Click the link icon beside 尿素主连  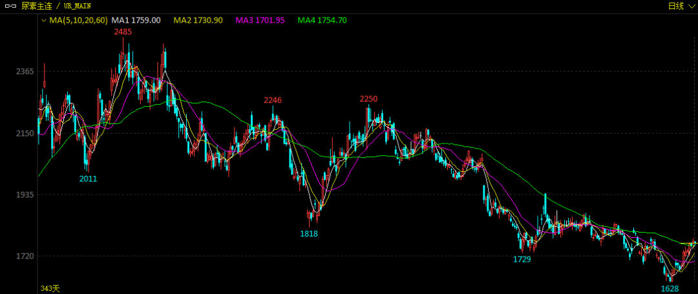coord(10,6)
